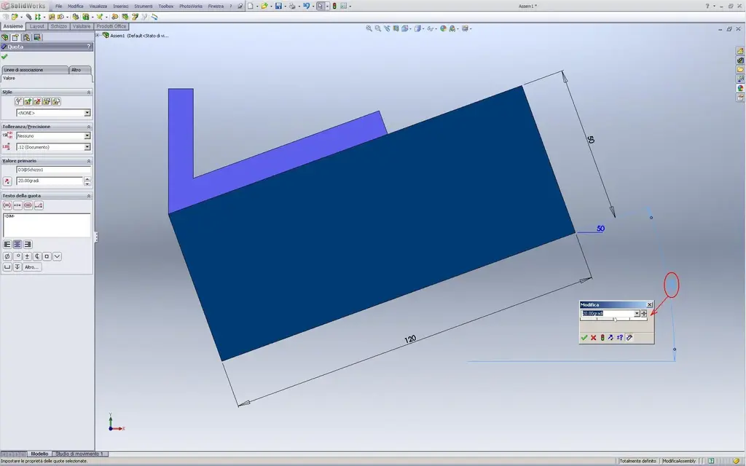The height and width of the screenshot is (466, 746).
Task: Click the blue 50 dimension in viewport
Action: click(600, 229)
